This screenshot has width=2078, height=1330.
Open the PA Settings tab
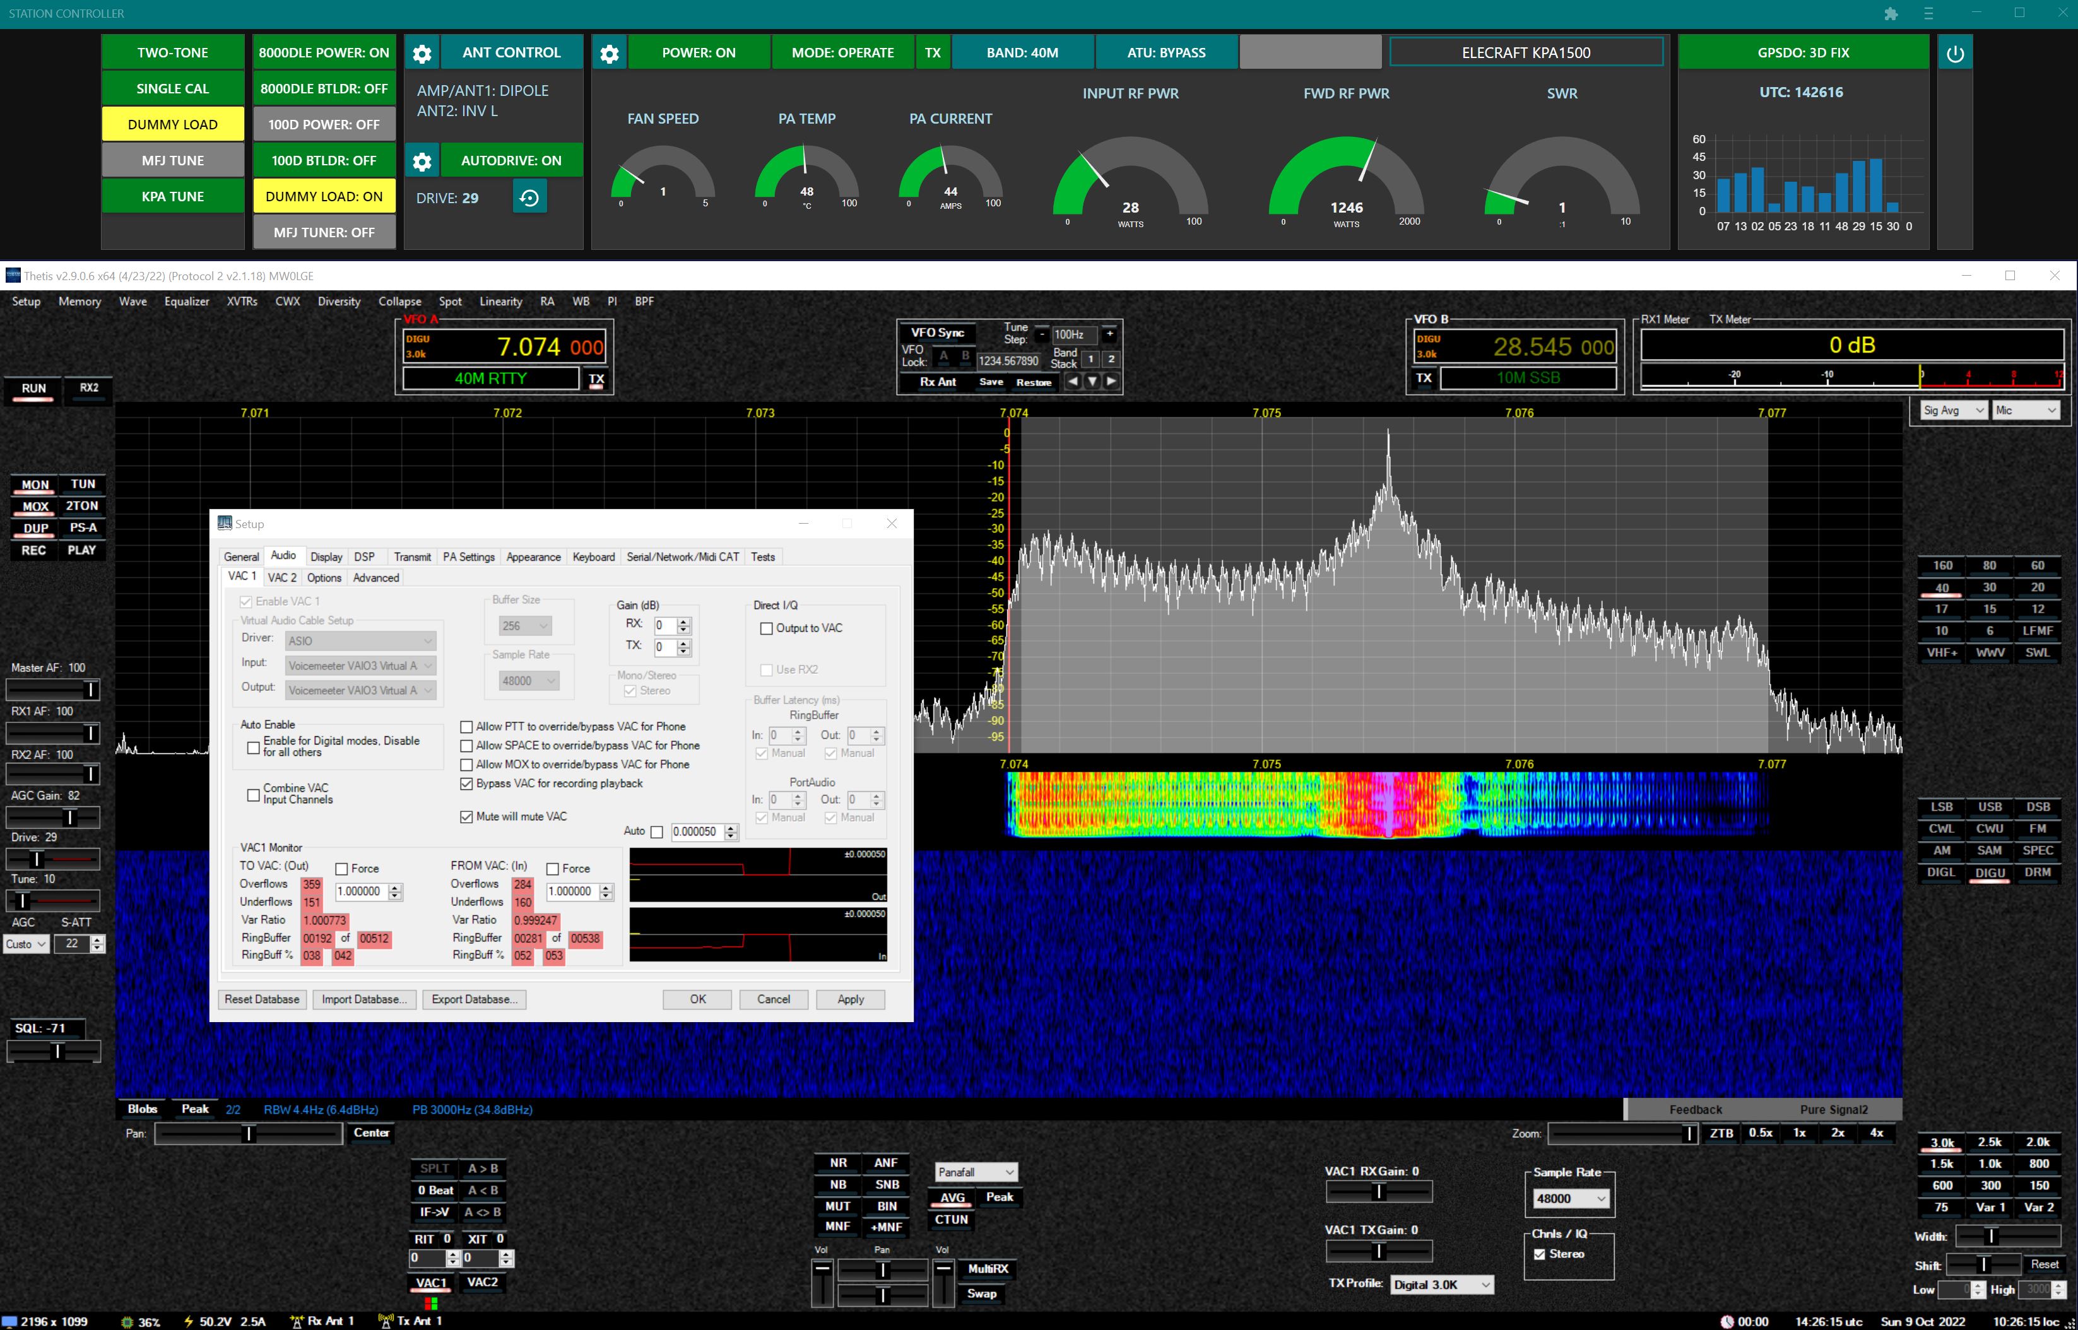[x=469, y=557]
